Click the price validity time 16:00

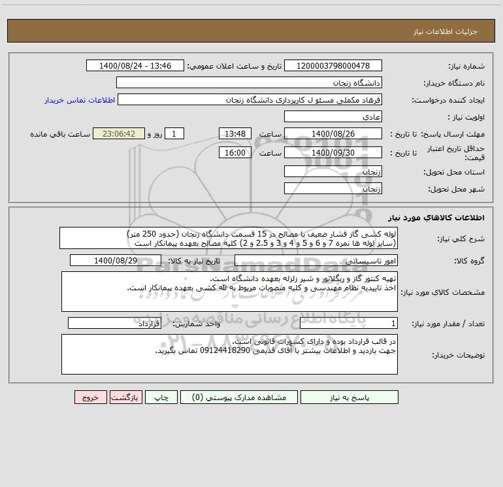235,152
